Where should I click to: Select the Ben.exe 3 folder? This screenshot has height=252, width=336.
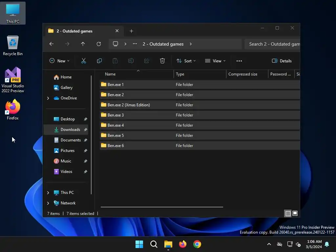point(200,115)
